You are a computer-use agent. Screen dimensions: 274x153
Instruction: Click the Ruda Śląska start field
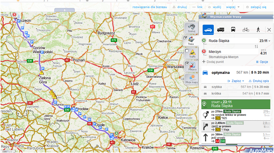[233, 41]
